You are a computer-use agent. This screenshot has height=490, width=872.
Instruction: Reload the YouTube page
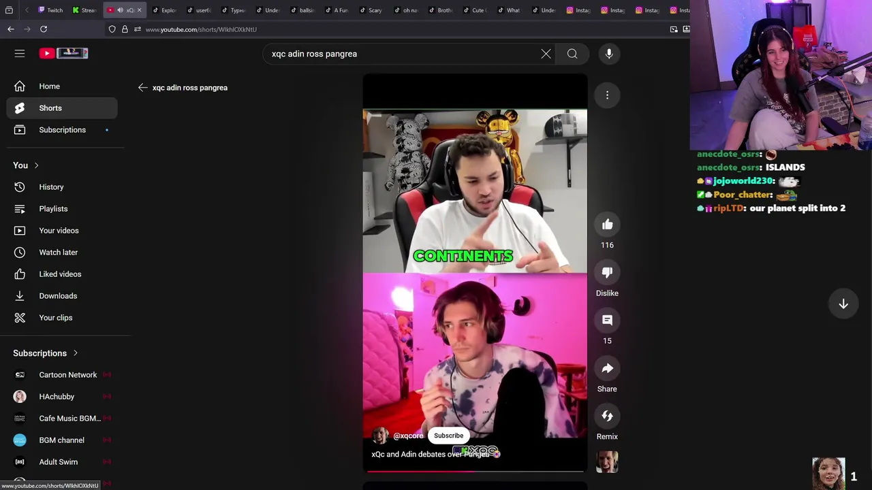pyautogui.click(x=44, y=29)
